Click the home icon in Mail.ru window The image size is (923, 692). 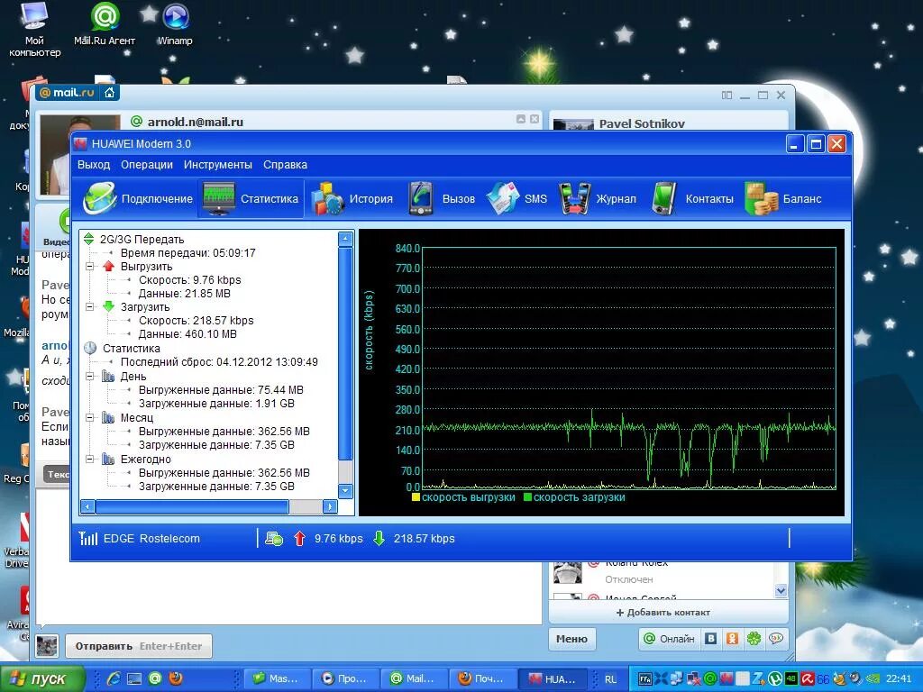point(109,93)
